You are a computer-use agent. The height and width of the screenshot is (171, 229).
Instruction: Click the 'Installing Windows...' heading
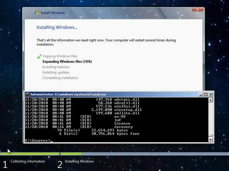(57, 27)
